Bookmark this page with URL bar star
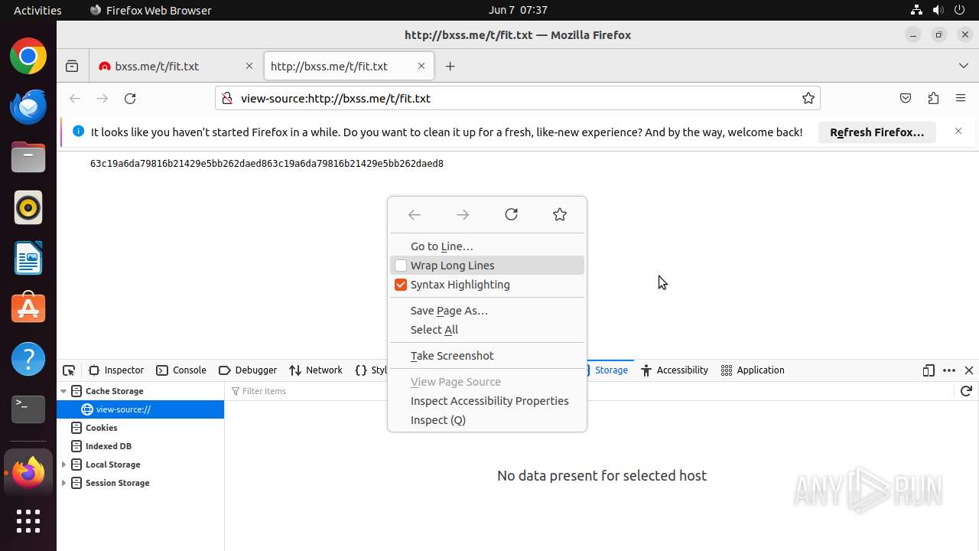 tap(808, 98)
